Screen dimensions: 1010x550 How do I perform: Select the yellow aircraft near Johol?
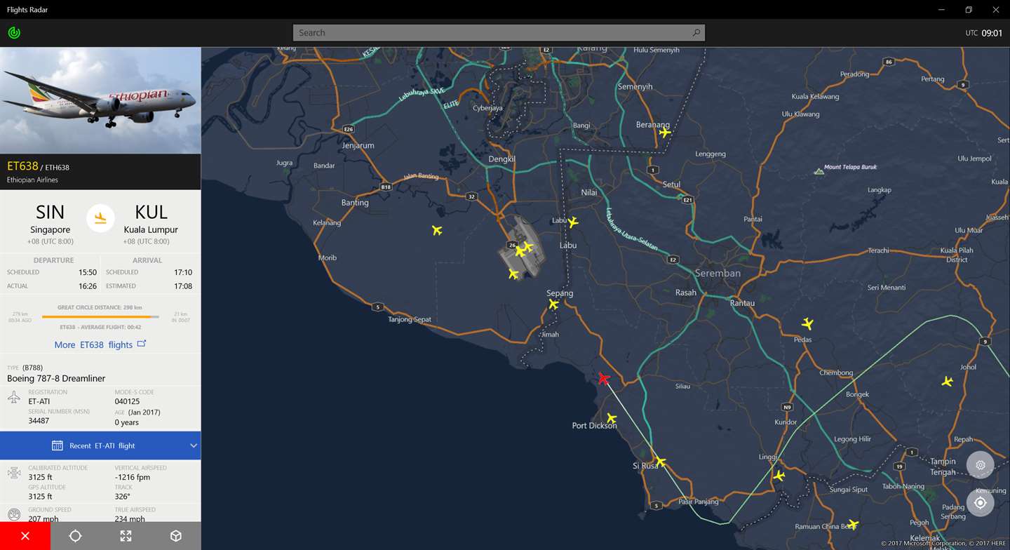pyautogui.click(x=948, y=382)
